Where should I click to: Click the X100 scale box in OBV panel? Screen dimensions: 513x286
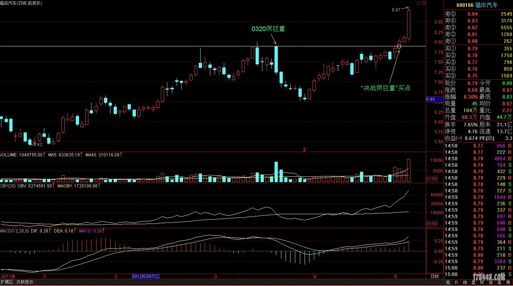tap(432, 224)
